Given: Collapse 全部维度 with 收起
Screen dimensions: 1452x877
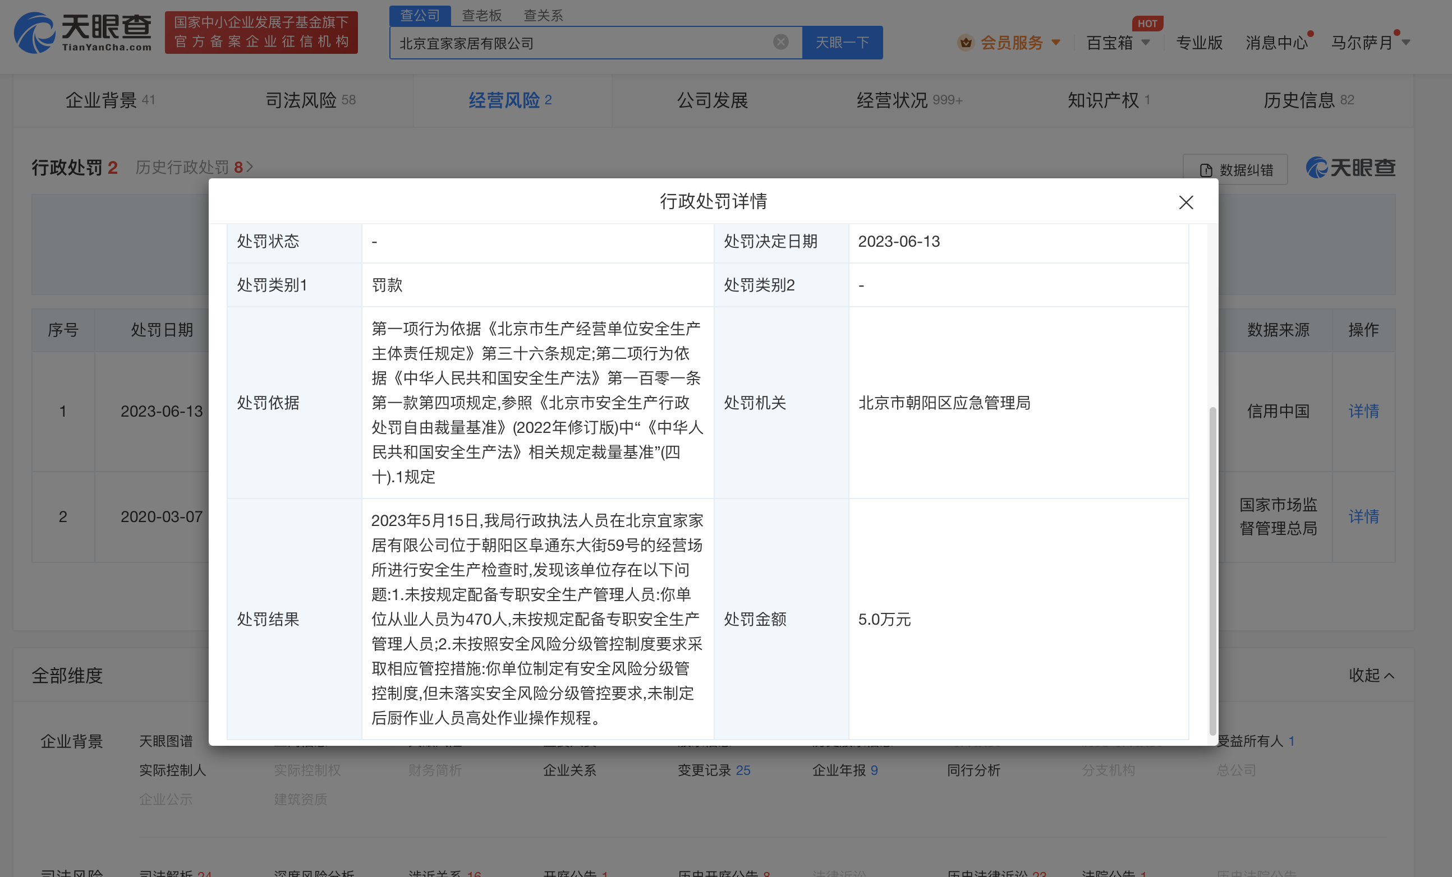Looking at the screenshot, I should point(1372,675).
